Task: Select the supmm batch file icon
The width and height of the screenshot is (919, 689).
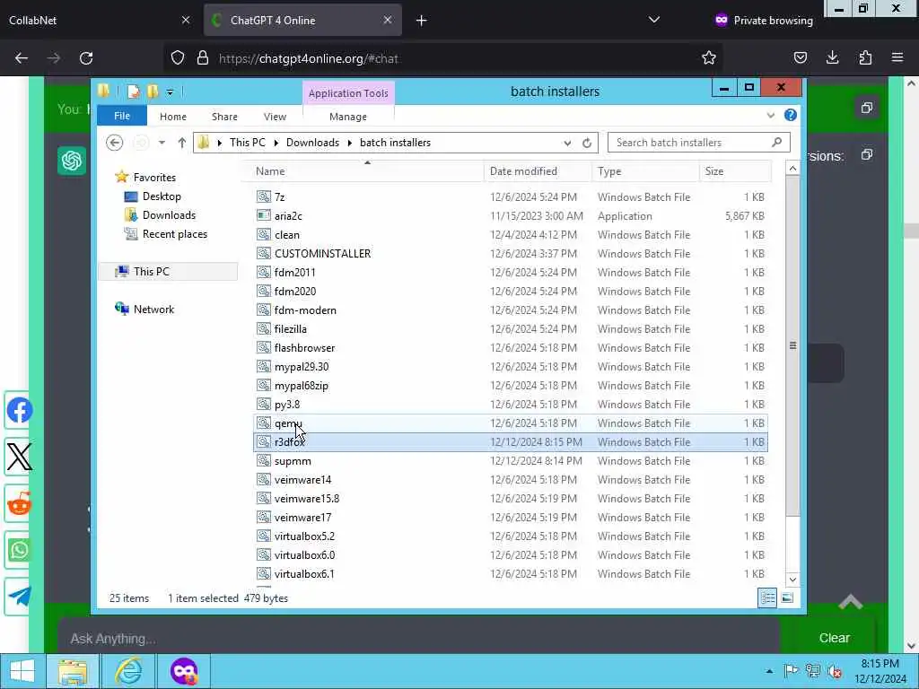Action: [x=264, y=460]
